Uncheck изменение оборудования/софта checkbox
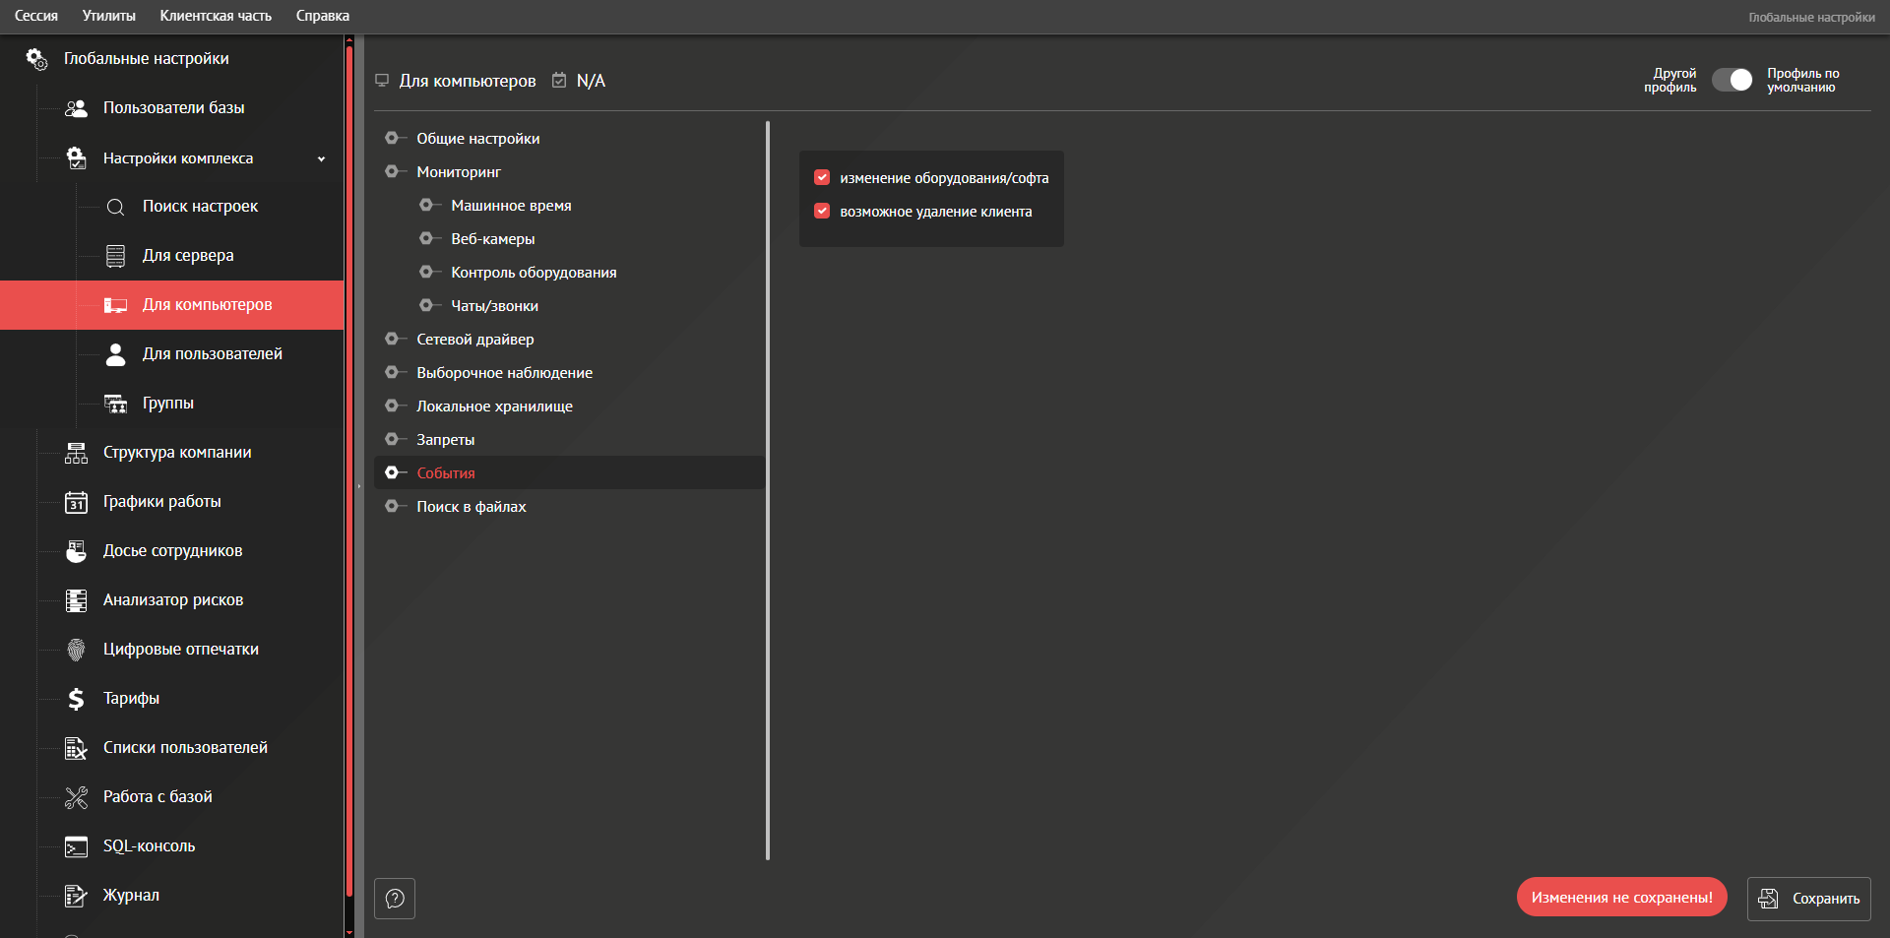 coord(822,178)
